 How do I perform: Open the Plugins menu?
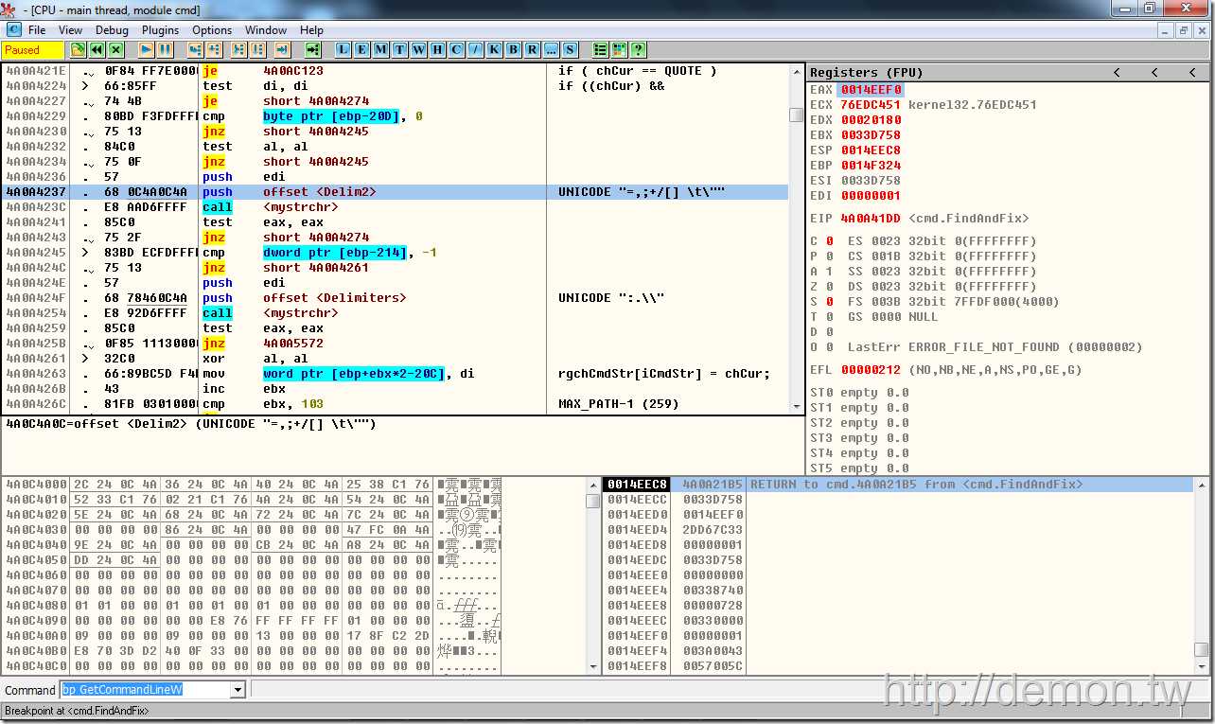[x=161, y=30]
